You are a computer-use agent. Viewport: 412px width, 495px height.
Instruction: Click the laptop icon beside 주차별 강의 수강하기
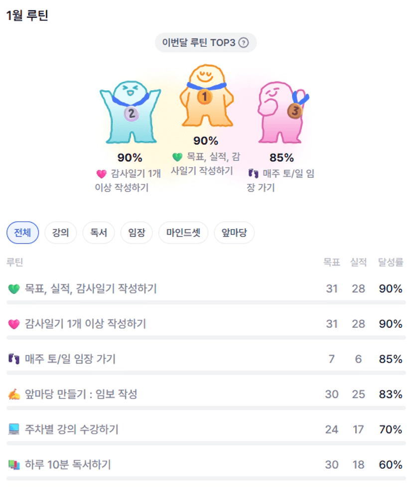pyautogui.click(x=14, y=430)
